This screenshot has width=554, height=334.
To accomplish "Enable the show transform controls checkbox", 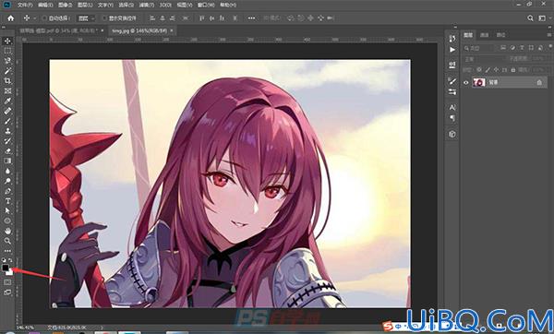I will pos(104,18).
